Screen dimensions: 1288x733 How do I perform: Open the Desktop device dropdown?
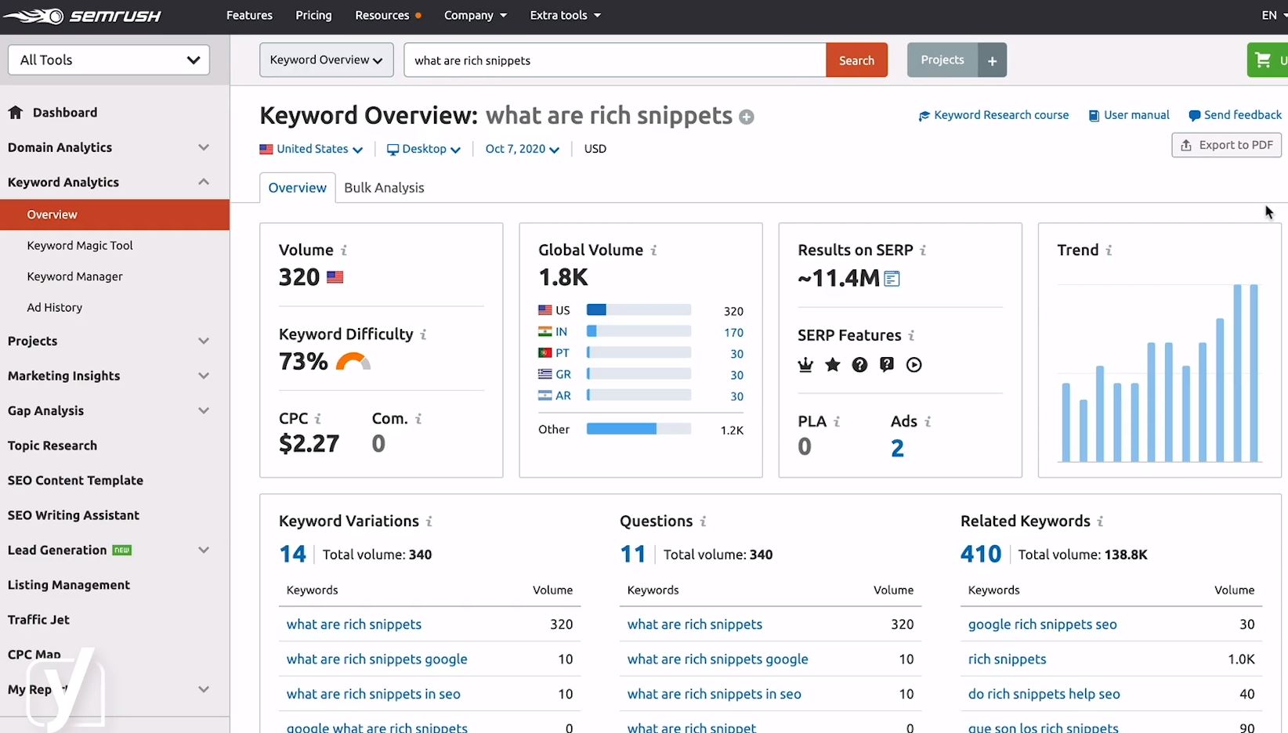[x=424, y=149]
